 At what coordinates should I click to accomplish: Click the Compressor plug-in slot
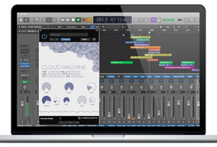25,64
